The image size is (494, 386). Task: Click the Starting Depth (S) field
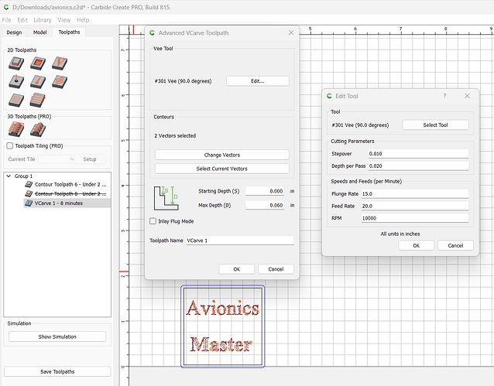coord(265,191)
